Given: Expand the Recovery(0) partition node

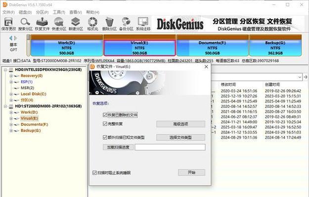Looking at the screenshot, I should (x=11, y=76).
